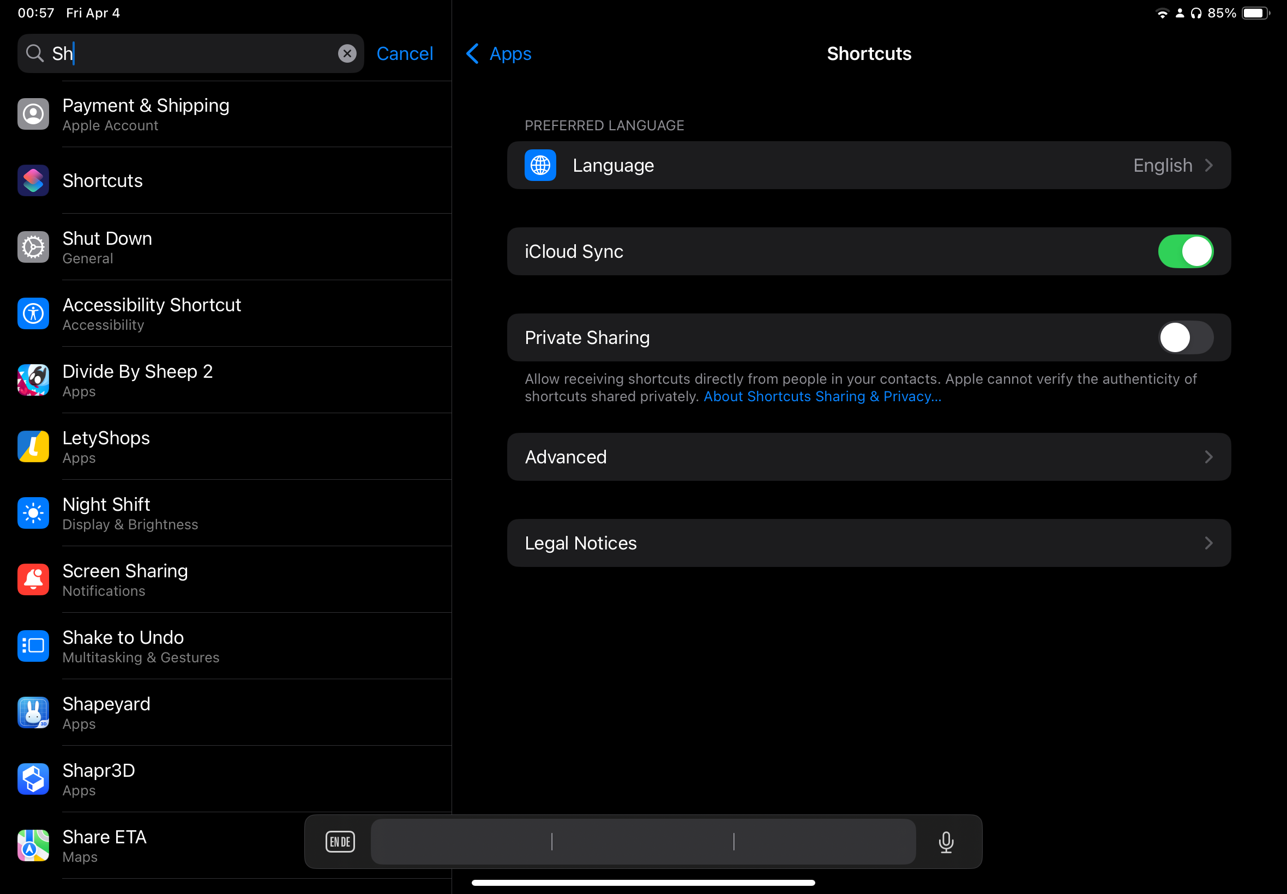Tap the Shortcuts page title

click(869, 53)
